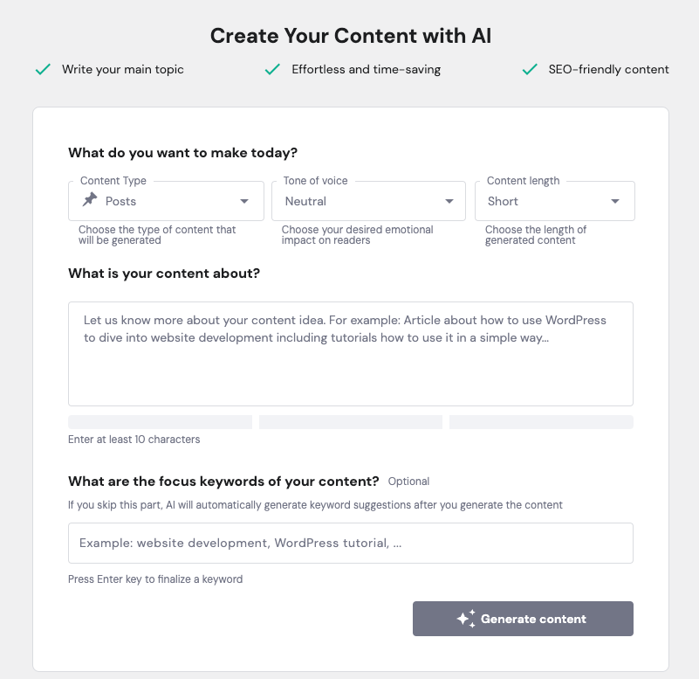Click the checkmark beside Effortless and time-saving
699x679 pixels.
(x=271, y=69)
